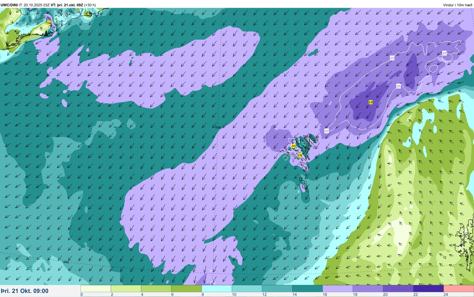Click the '60N' latitude label

click(x=66, y=262)
